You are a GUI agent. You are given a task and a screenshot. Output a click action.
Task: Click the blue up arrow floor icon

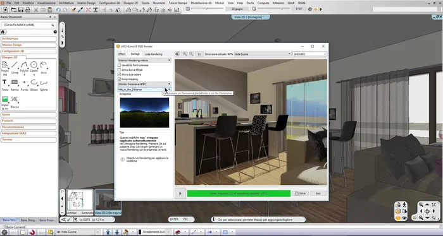coord(108,232)
